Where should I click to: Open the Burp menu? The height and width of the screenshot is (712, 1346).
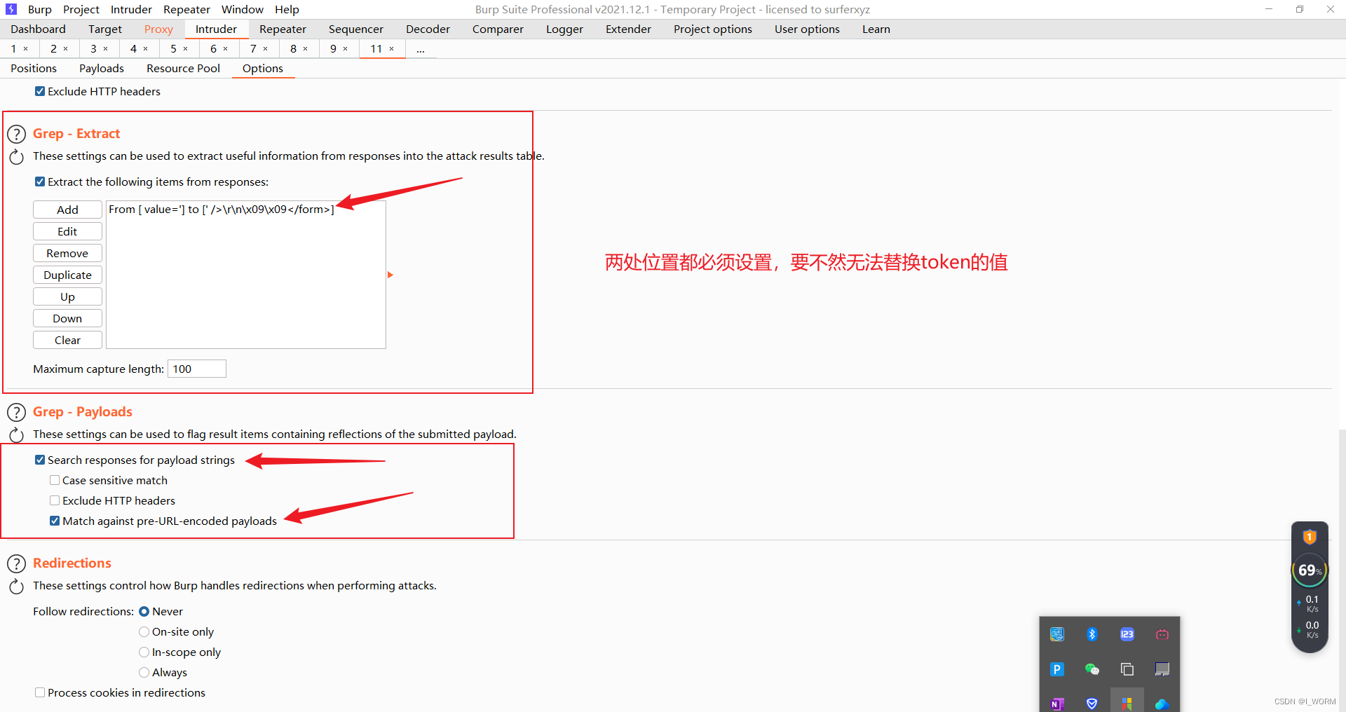point(40,9)
